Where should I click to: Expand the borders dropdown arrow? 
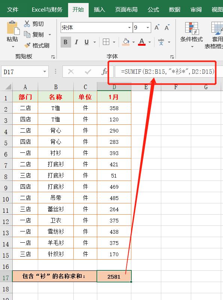click(114, 42)
